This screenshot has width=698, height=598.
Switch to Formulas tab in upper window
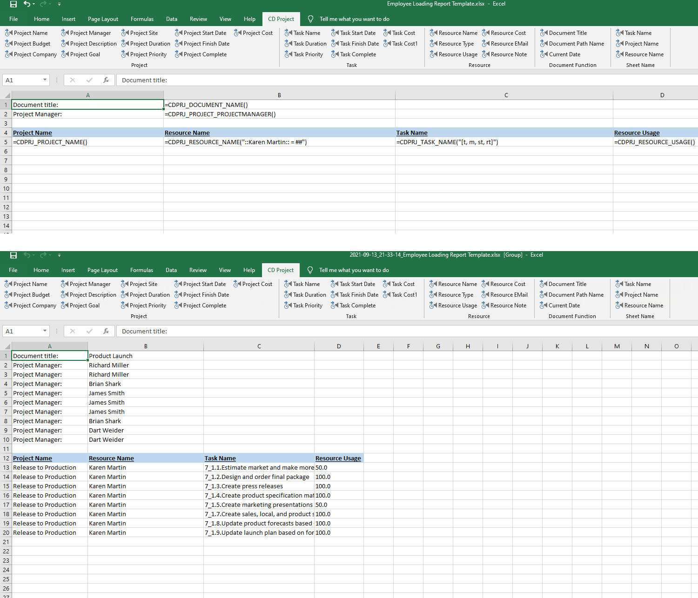142,19
